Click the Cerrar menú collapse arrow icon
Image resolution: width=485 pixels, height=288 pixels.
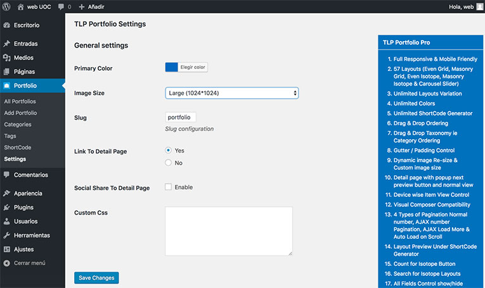[7, 263]
